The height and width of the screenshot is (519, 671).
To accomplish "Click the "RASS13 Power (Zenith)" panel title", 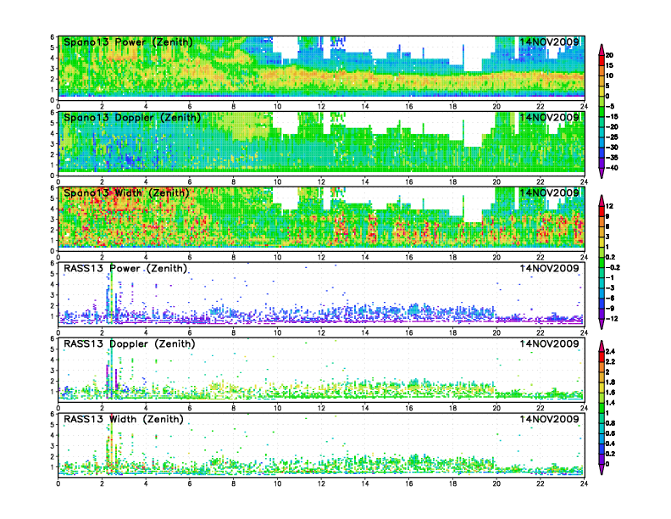I will pyautogui.click(x=125, y=269).
